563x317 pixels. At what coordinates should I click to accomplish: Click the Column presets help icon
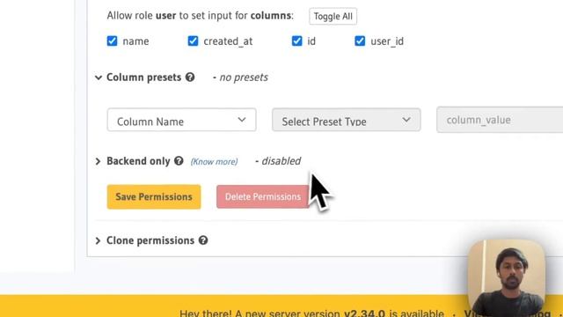(190, 77)
